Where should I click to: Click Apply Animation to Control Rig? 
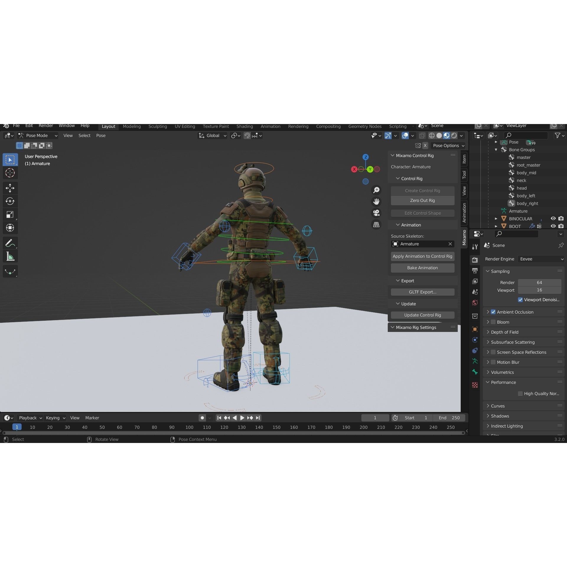coord(423,256)
